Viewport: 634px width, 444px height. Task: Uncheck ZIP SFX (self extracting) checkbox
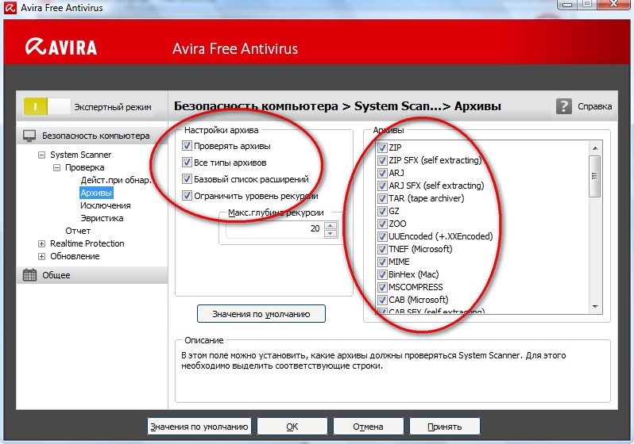tap(381, 160)
